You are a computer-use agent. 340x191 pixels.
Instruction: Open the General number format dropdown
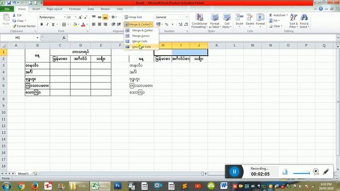(186, 17)
